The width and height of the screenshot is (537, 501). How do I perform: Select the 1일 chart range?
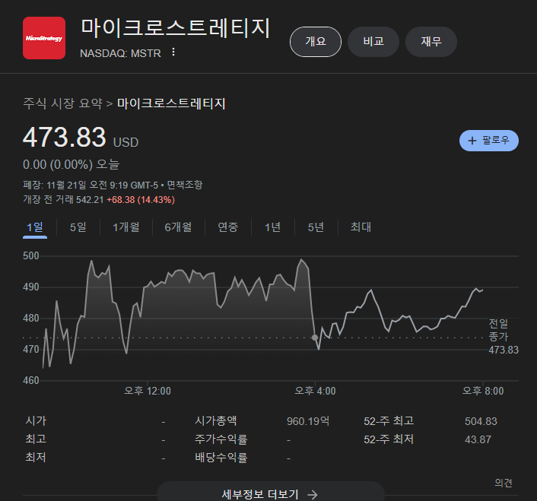[x=35, y=227]
